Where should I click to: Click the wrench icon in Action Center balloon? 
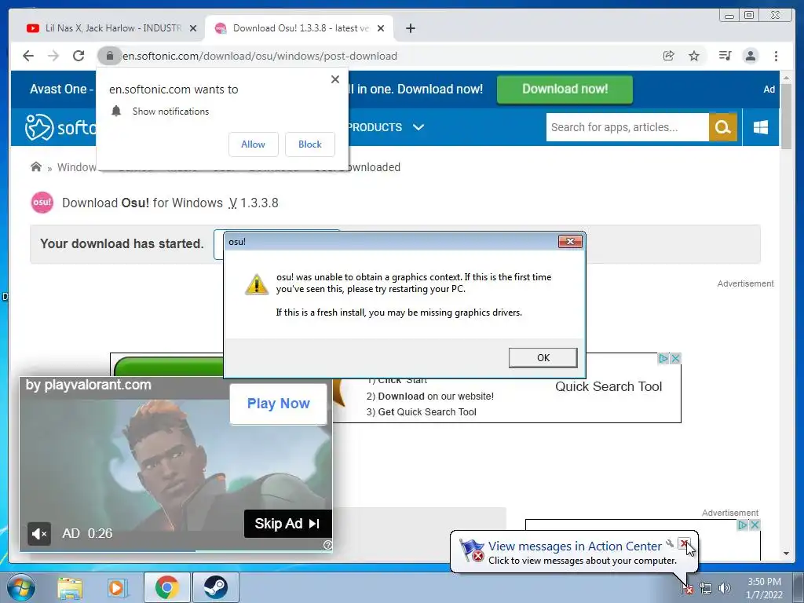coord(669,543)
